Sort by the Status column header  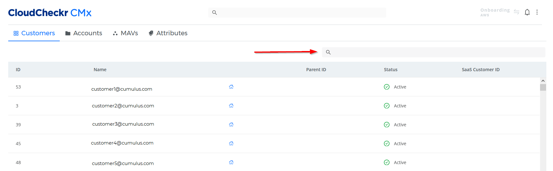coord(391,70)
